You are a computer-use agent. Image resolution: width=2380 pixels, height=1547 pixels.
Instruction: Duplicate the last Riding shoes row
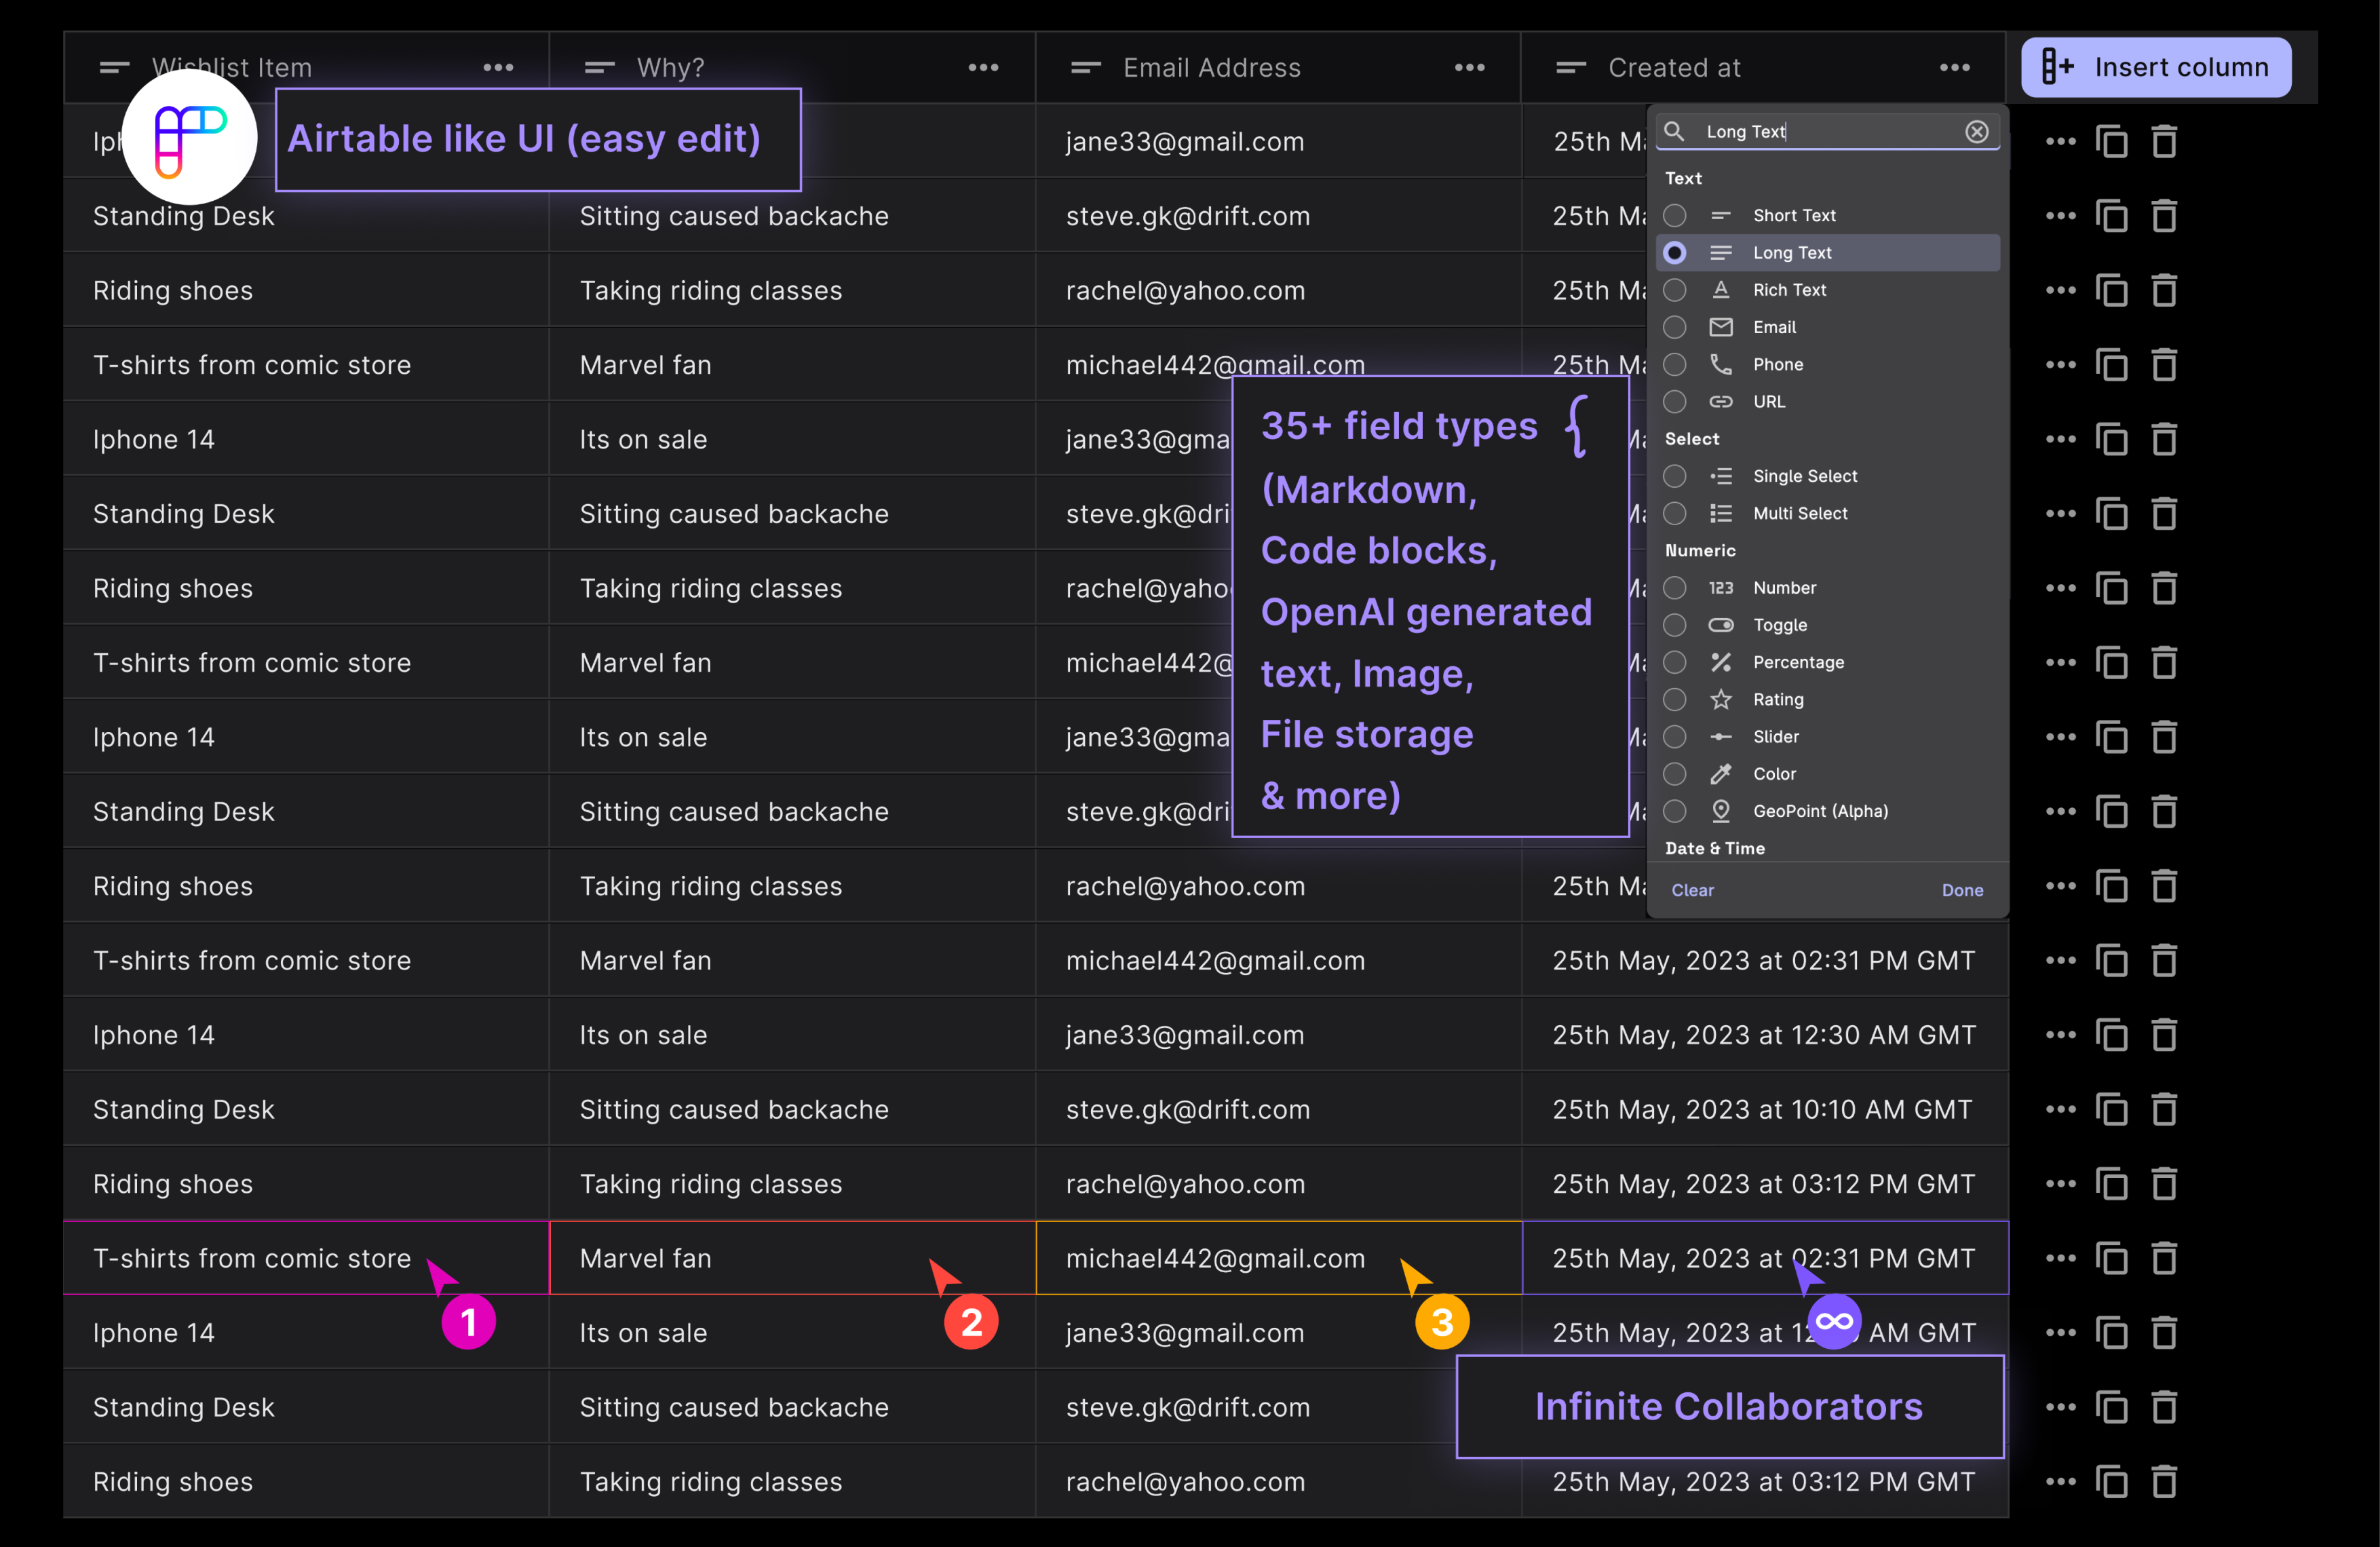(2111, 1481)
